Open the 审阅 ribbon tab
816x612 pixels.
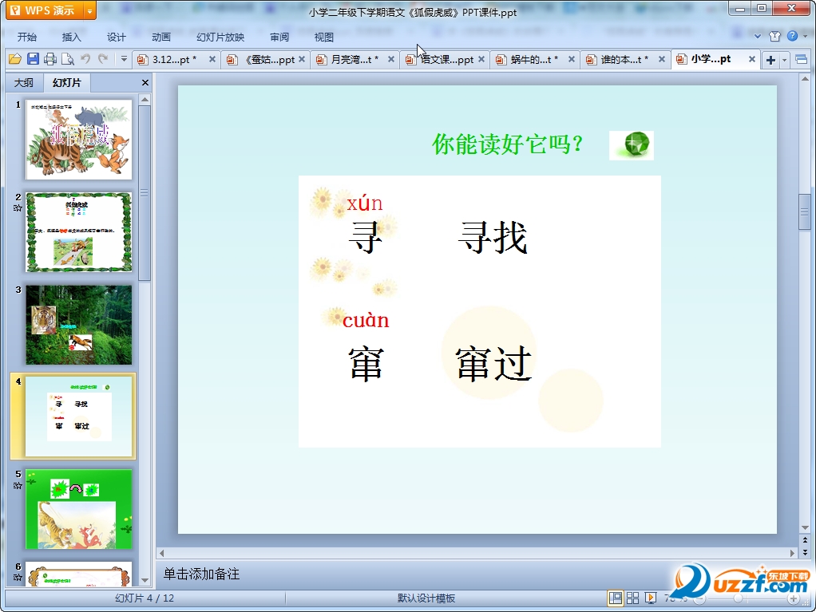[x=279, y=37]
